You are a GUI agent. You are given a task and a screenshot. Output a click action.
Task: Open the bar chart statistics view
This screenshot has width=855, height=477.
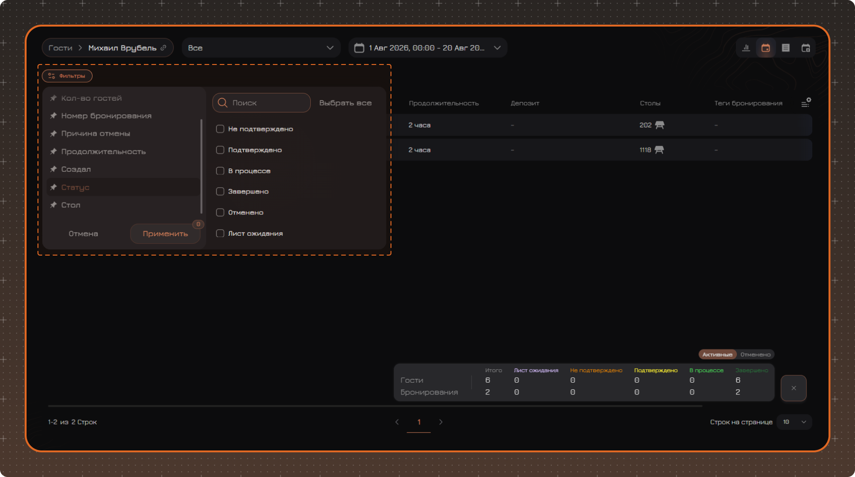[x=746, y=48]
